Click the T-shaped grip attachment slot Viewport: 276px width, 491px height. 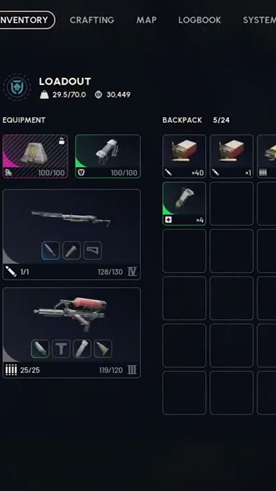pos(61,348)
